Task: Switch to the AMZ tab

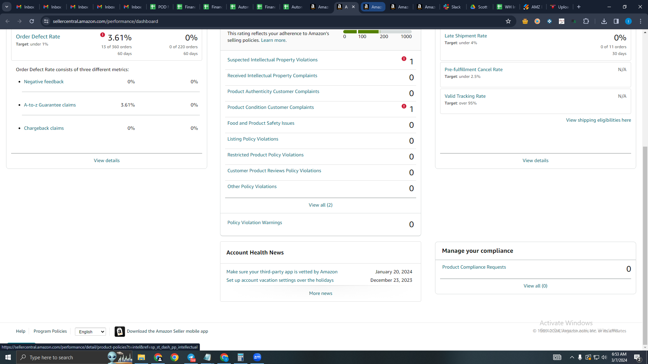Action: point(533,7)
